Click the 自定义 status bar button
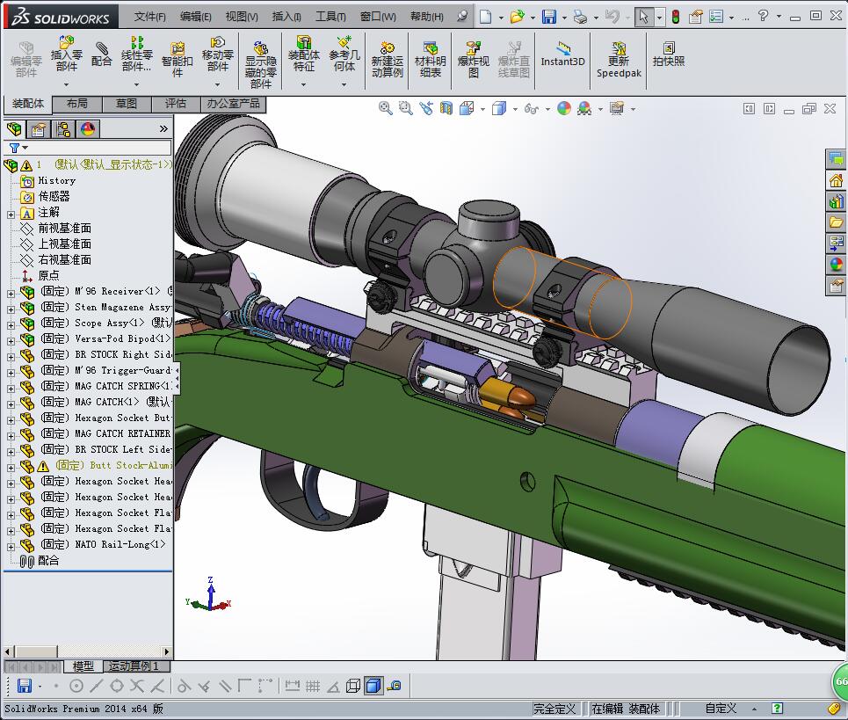 (721, 709)
